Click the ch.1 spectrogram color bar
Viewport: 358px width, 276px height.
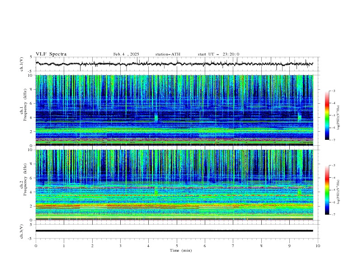click(x=327, y=115)
